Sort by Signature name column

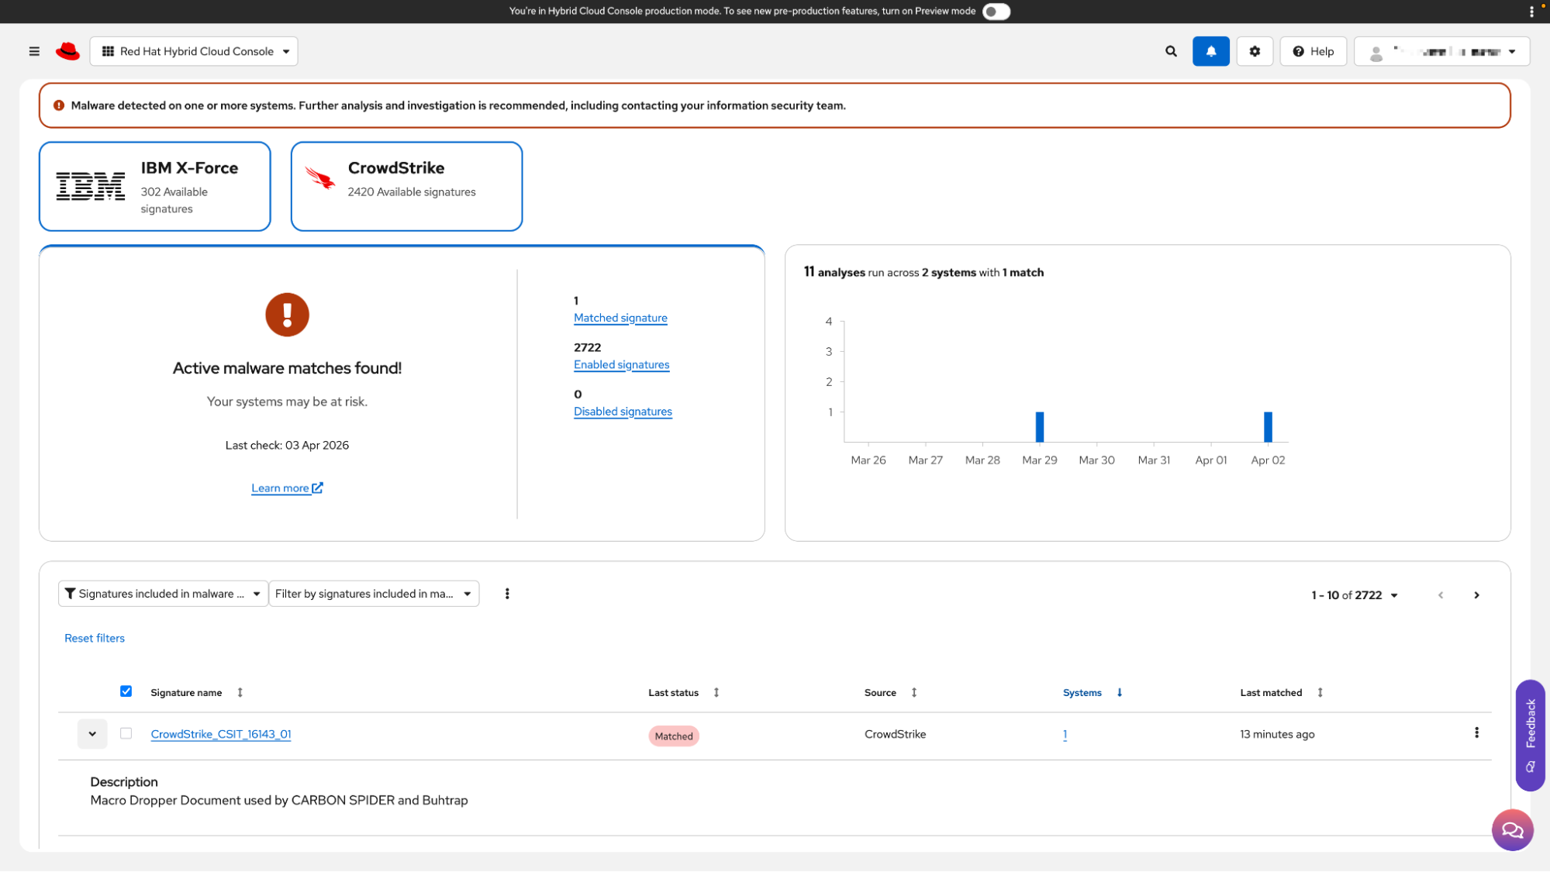coord(186,693)
